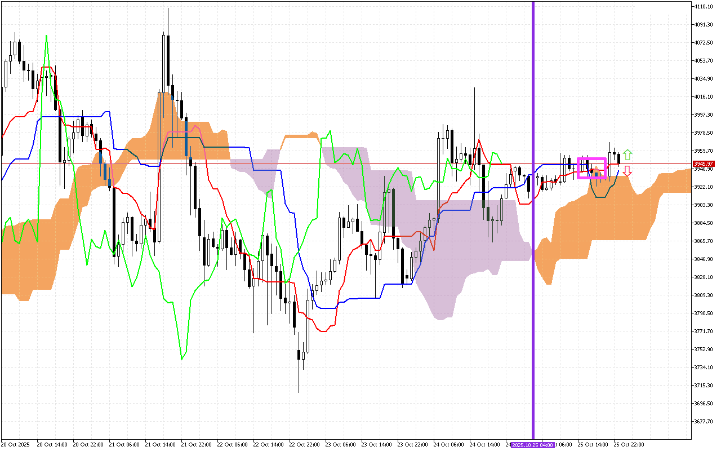Click the magenta rectangle highlight box
This screenshot has height=451, width=721.
tap(591, 167)
